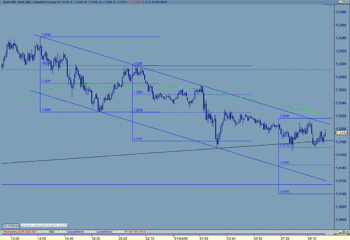Click the 1,3340 price axis value
Image resolution: width=350 pixels, height=240 pixels.
341,38
